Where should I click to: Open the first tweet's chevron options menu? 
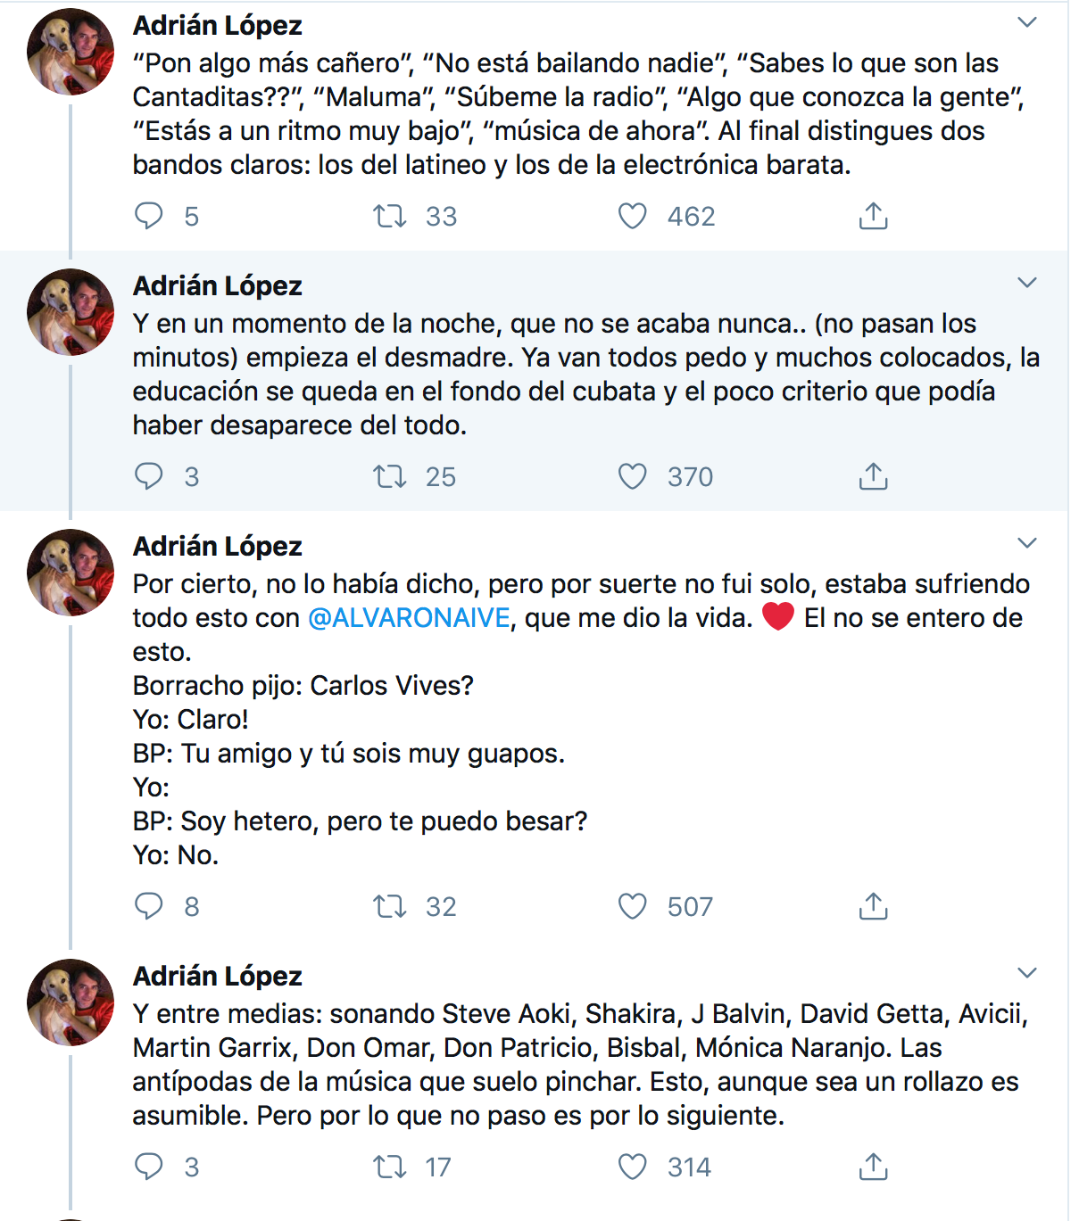1027,22
